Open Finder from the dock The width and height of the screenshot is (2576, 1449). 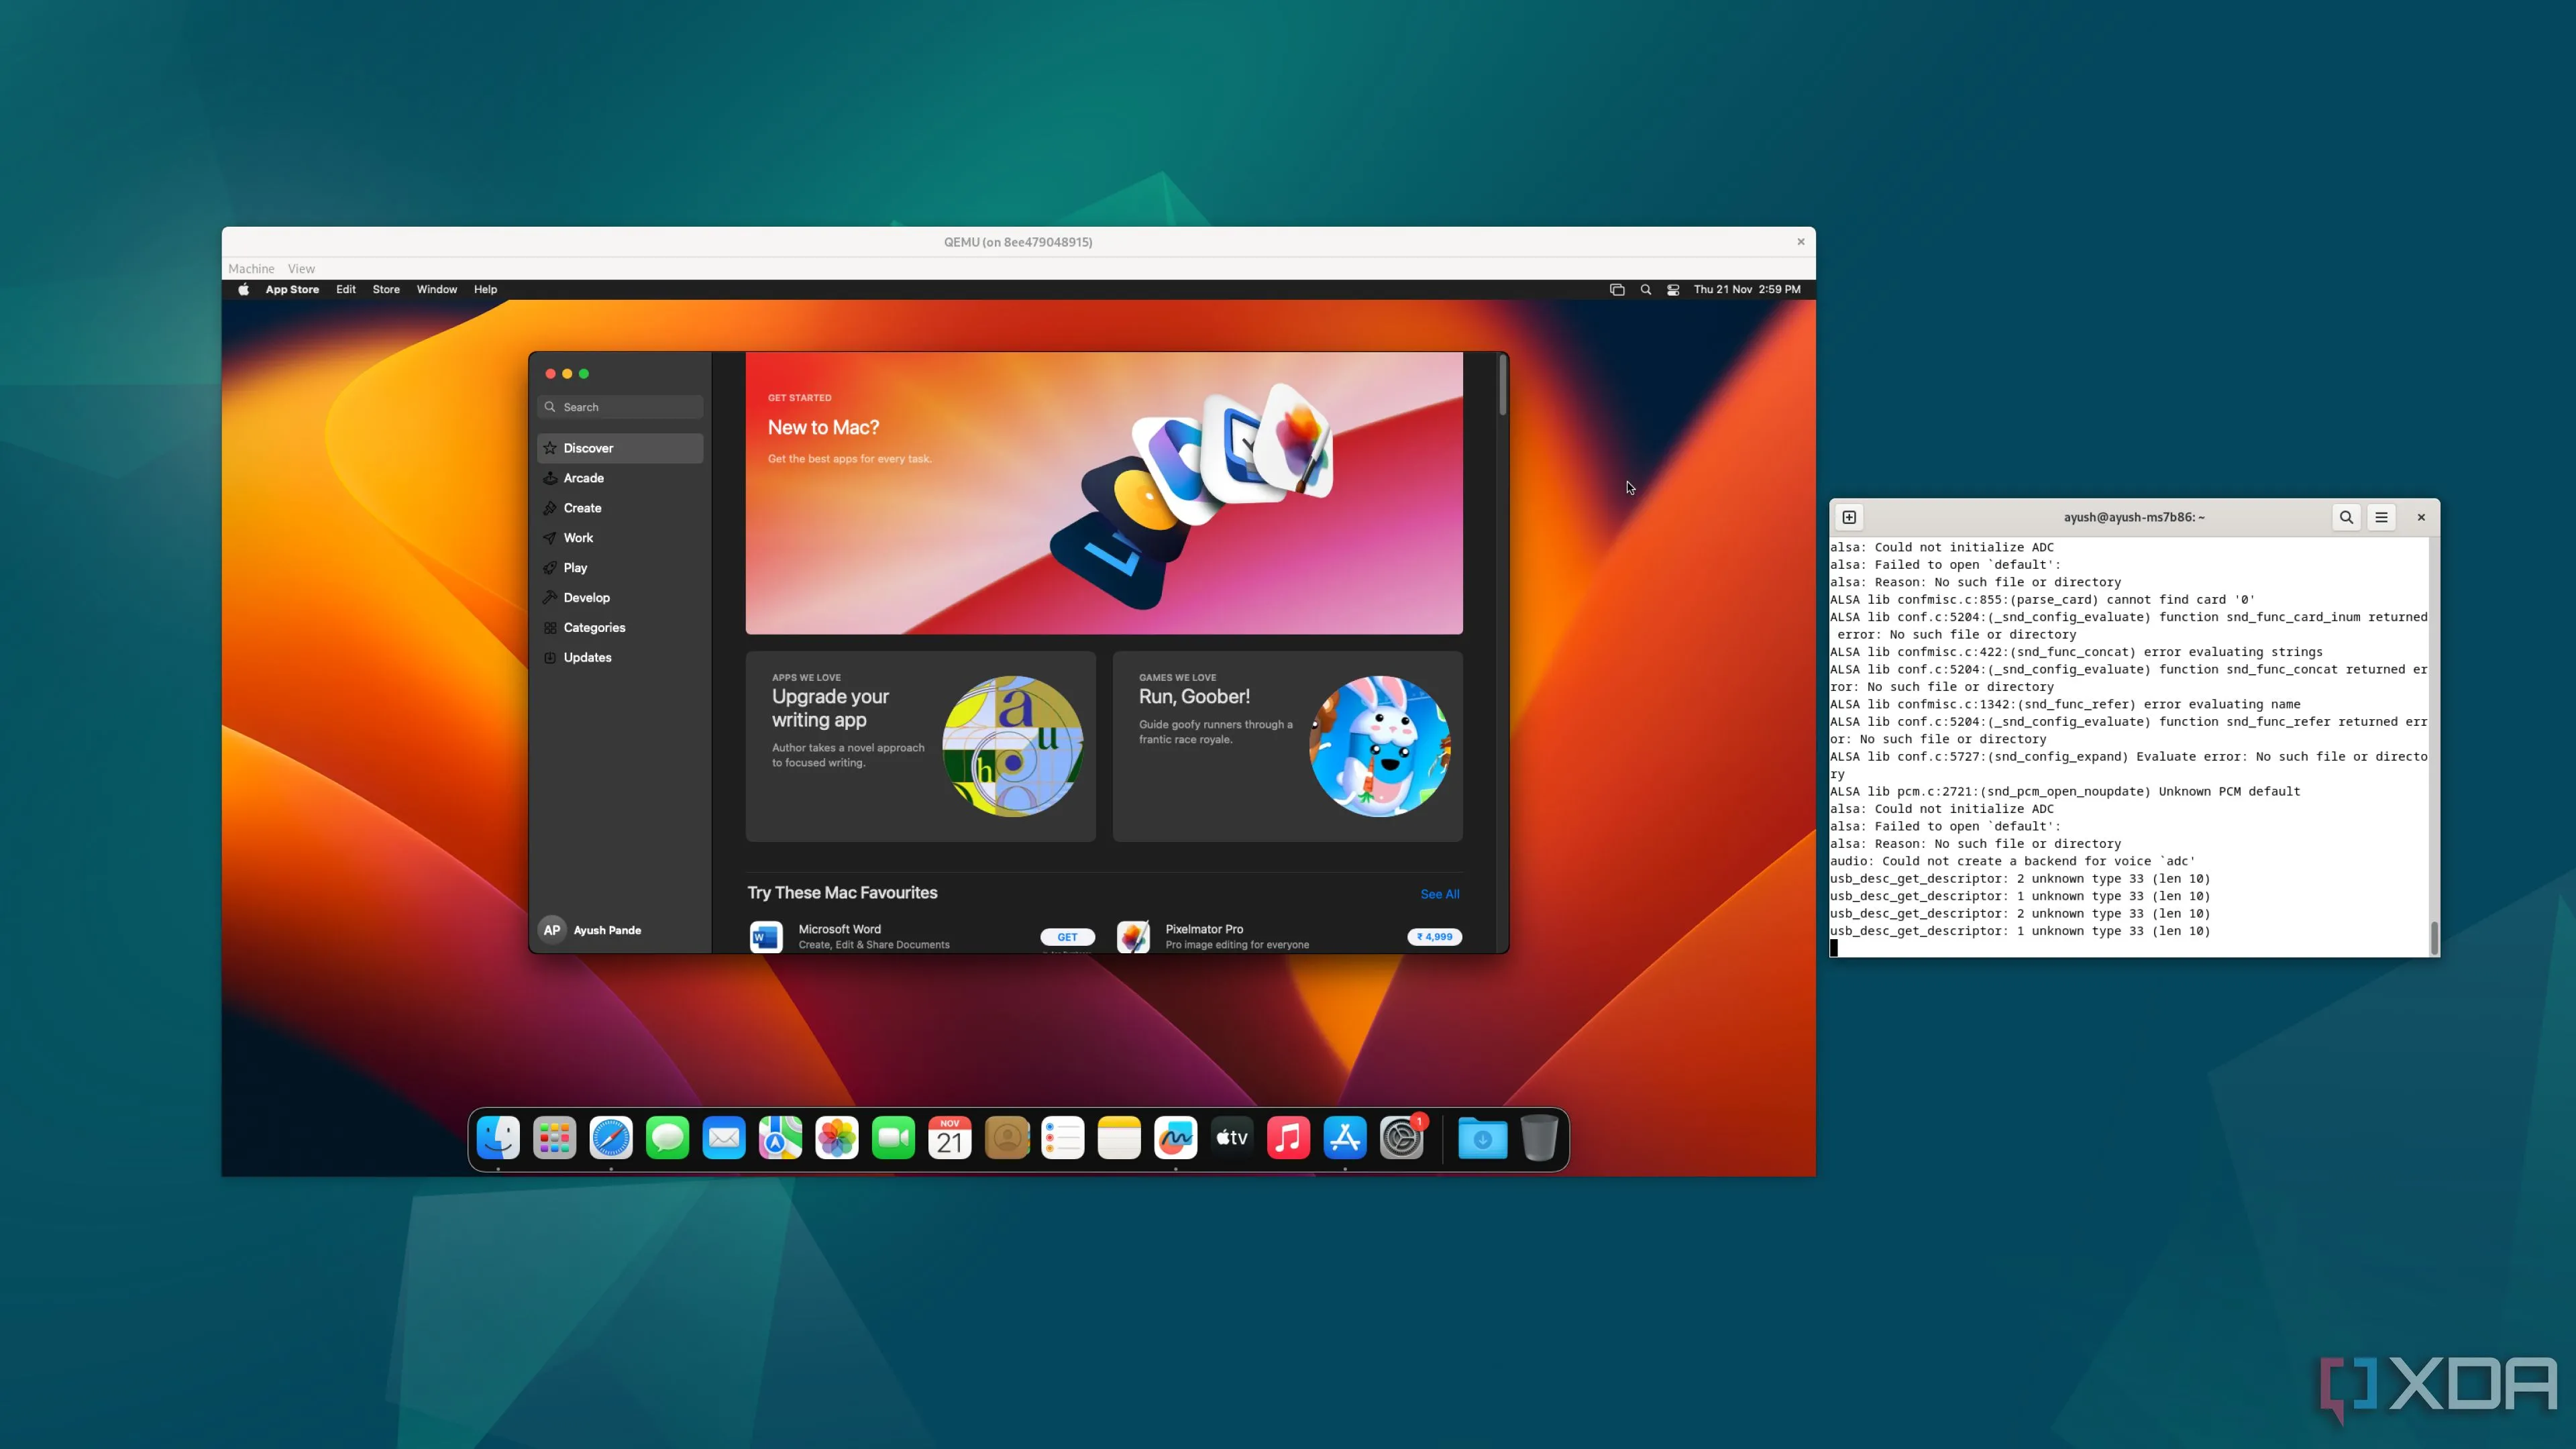[498, 1138]
